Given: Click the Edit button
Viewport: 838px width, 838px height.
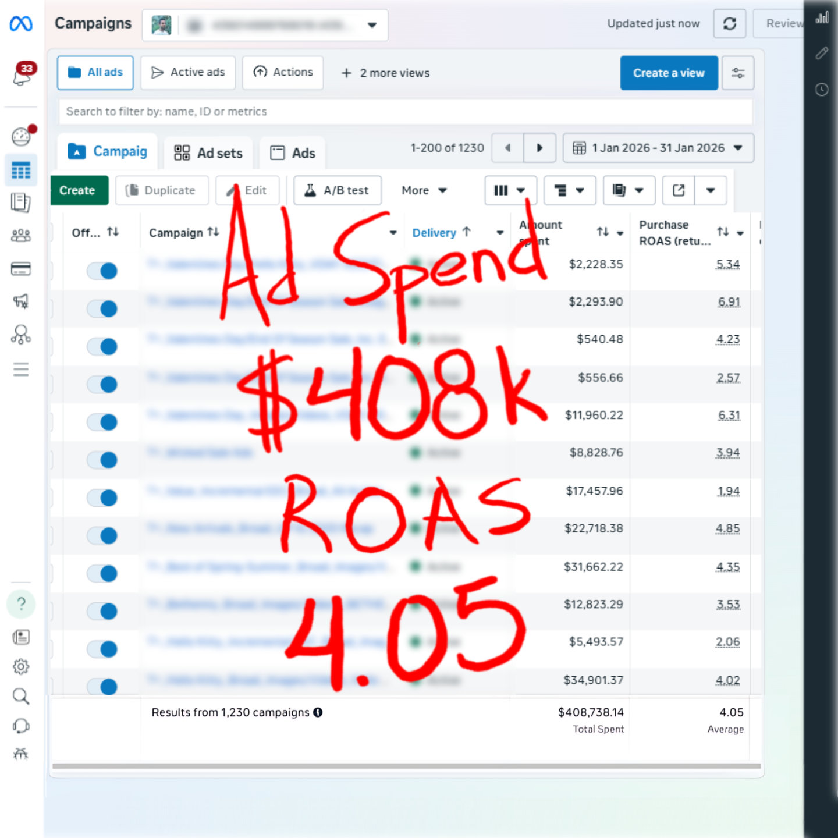Looking at the screenshot, I should 248,190.
